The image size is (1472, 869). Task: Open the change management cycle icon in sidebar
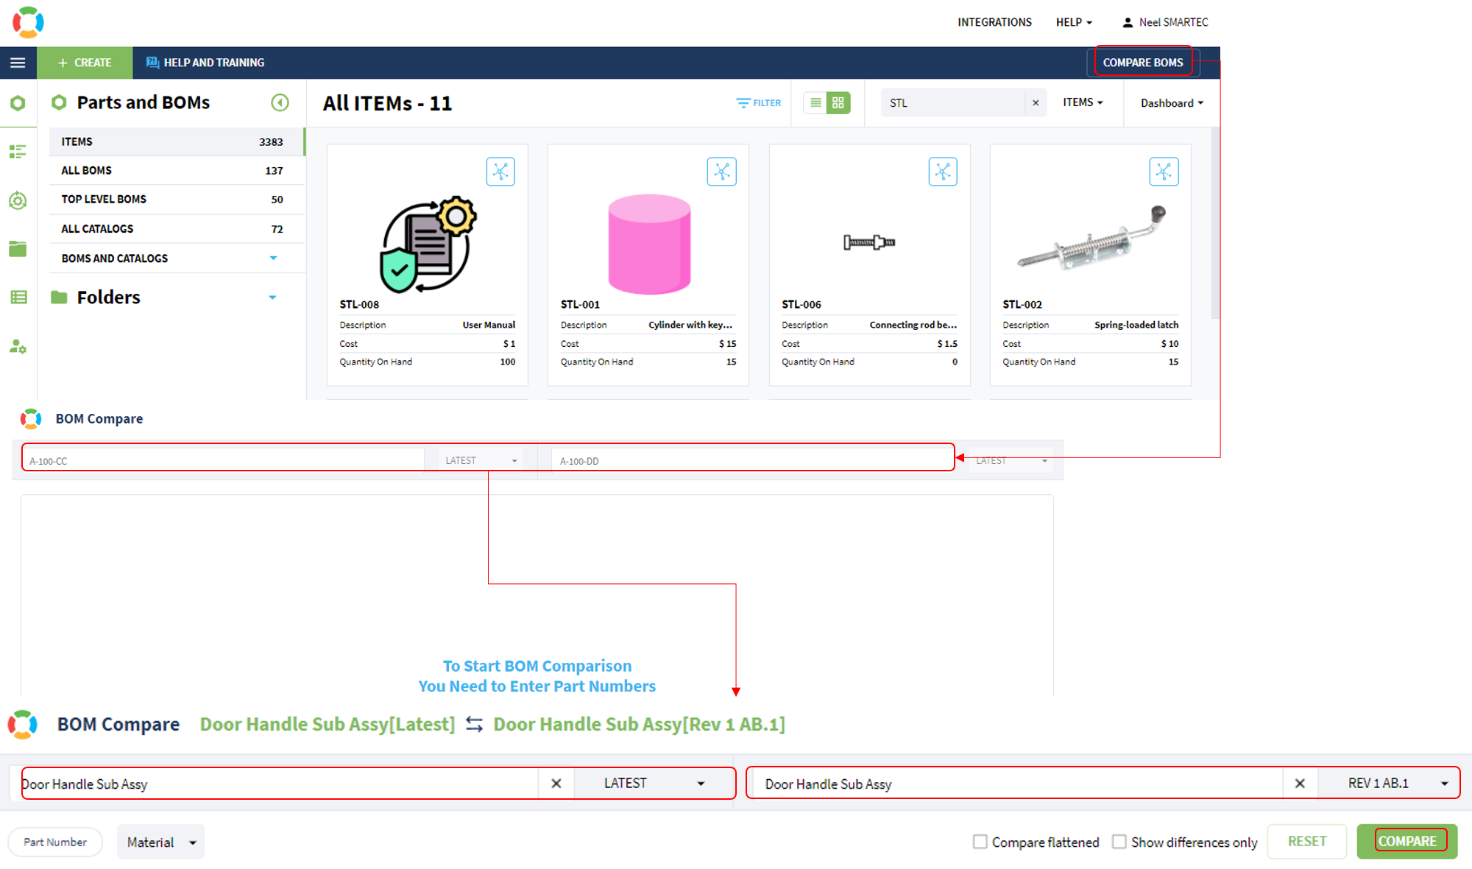[18, 200]
